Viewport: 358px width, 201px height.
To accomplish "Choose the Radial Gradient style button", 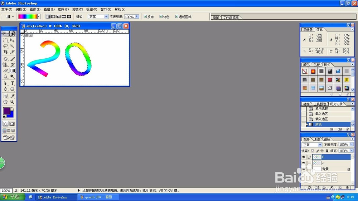I will coord(53,17).
